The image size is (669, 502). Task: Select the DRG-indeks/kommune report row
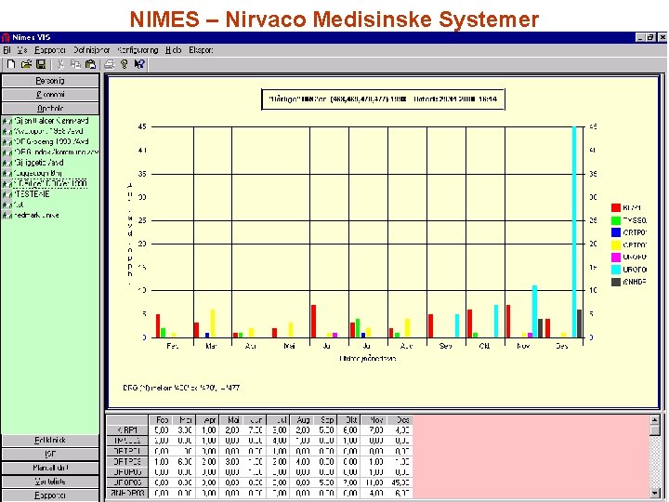[x=57, y=152]
